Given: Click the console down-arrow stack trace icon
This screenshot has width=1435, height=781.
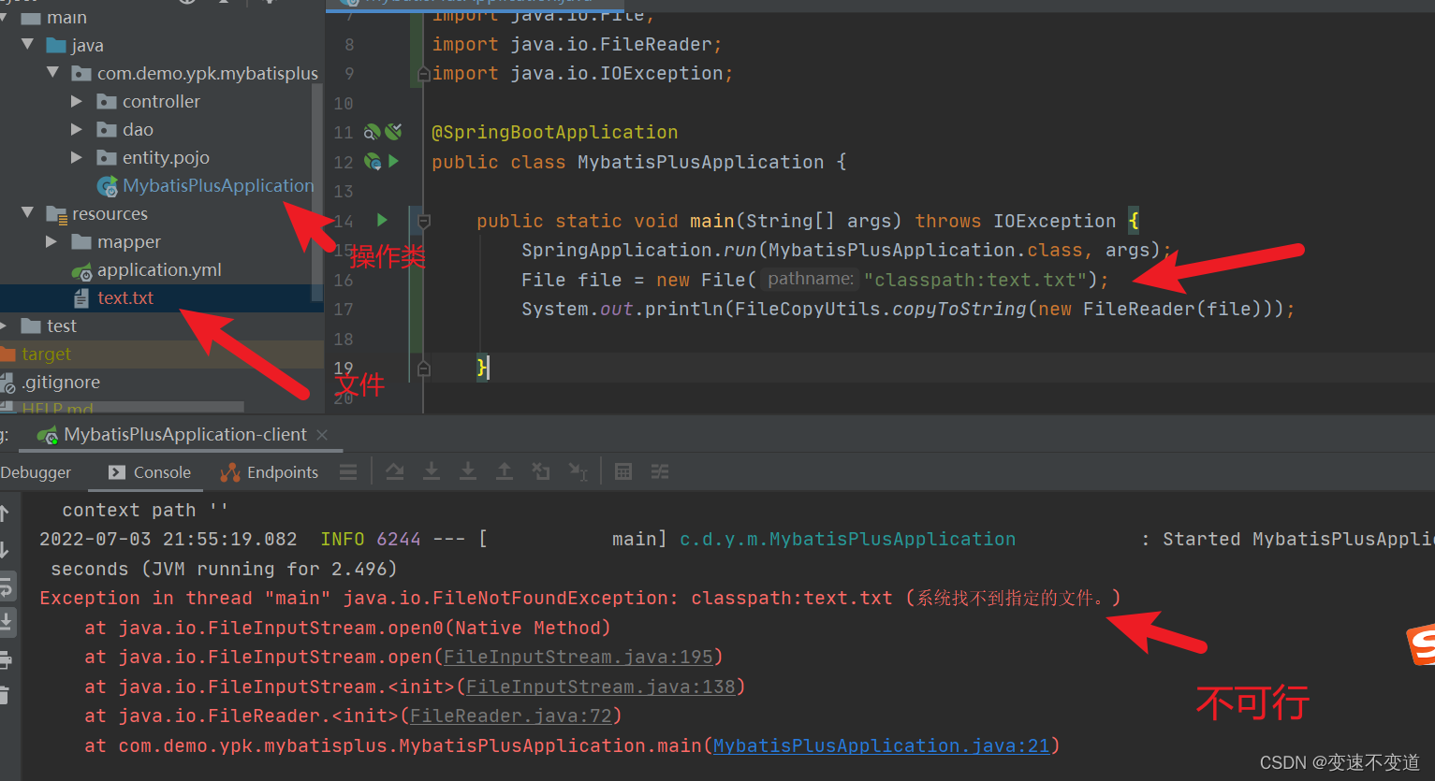Looking at the screenshot, I should point(5,549).
